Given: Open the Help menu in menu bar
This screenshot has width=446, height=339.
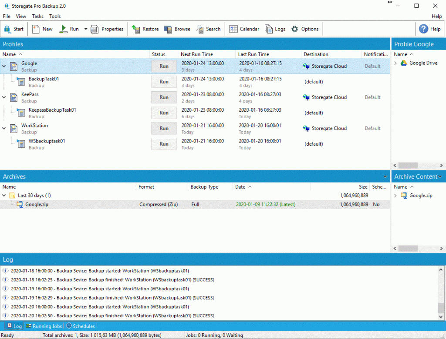Looking at the screenshot, I should [x=436, y=16].
